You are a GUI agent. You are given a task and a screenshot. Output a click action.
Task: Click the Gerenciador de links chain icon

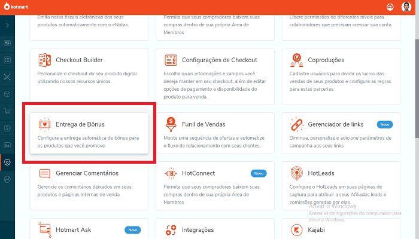(x=297, y=124)
